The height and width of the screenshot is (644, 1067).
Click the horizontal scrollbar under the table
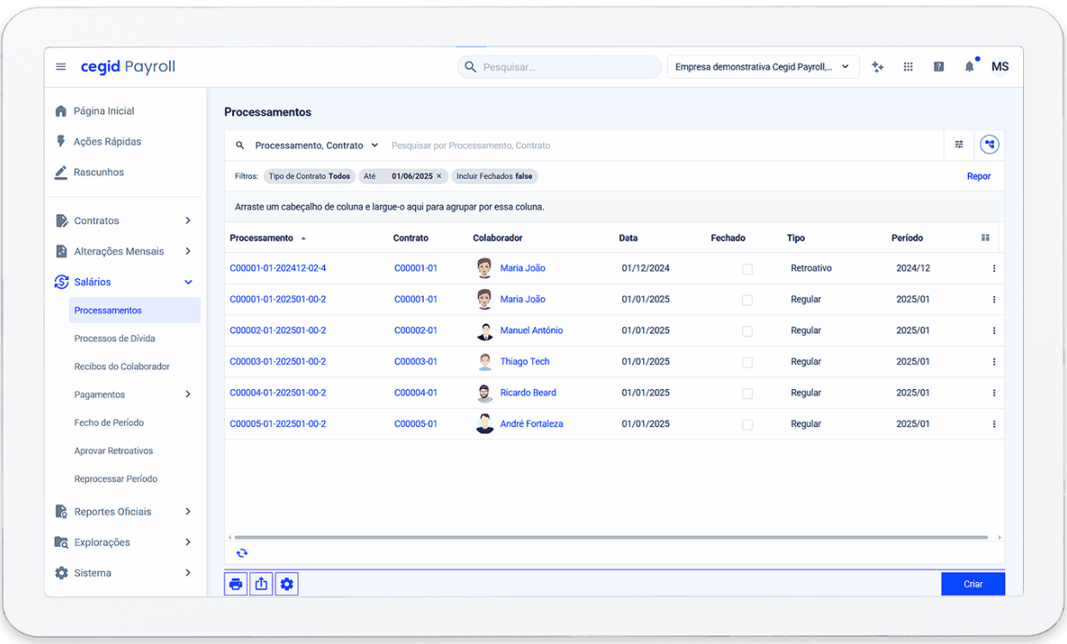pyautogui.click(x=610, y=538)
